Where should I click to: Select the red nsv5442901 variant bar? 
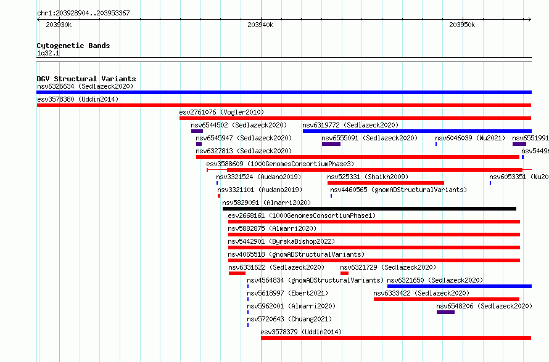click(374, 247)
